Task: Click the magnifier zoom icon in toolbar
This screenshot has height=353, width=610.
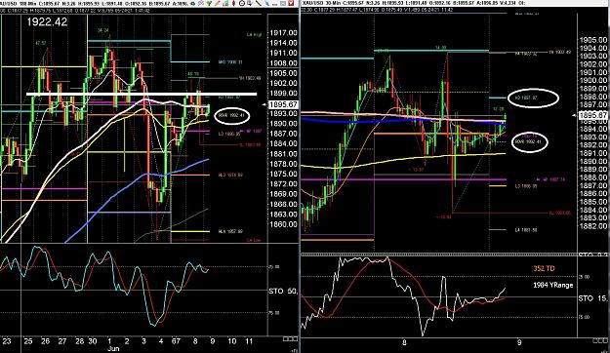Action: point(250,4)
